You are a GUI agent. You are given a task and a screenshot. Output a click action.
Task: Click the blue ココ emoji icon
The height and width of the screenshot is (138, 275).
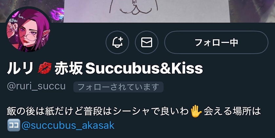14,125
